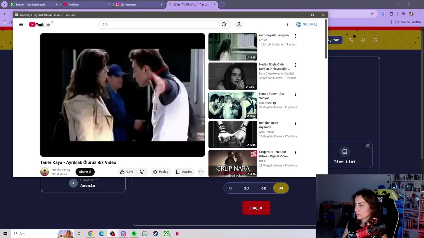Open the Windows Start menu
Screen dimensions: 424x238
pyautogui.click(x=5, y=234)
